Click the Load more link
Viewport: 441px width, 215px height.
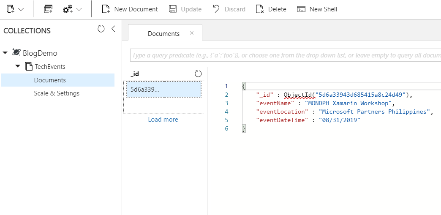163,120
